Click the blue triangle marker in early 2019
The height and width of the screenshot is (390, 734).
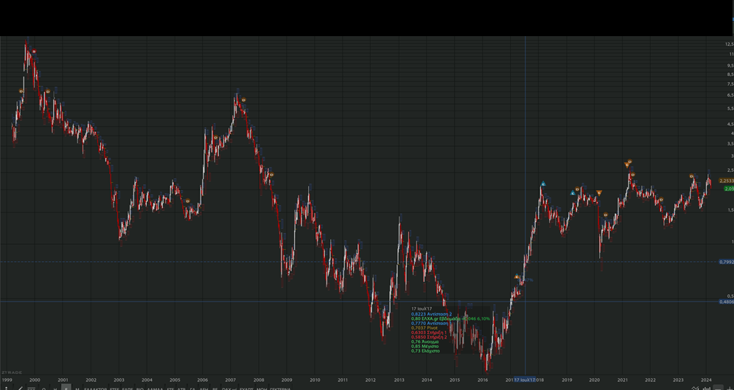(573, 193)
